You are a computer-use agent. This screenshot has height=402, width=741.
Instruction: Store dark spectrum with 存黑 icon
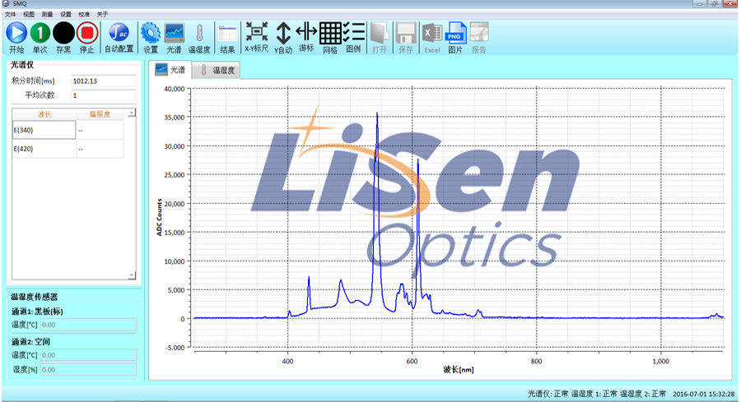pyautogui.click(x=63, y=33)
